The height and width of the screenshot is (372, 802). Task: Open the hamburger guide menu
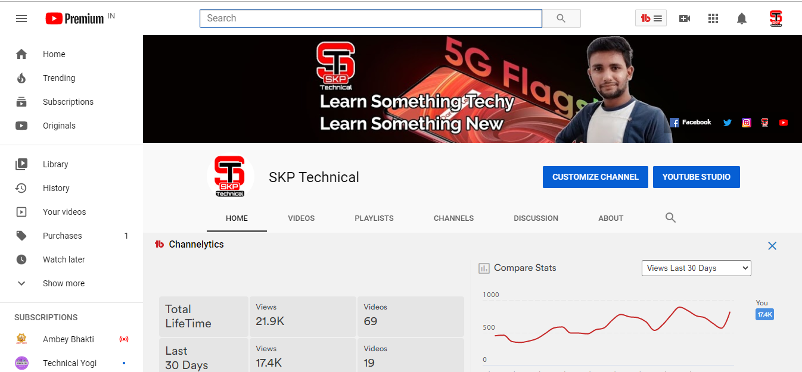tap(21, 18)
